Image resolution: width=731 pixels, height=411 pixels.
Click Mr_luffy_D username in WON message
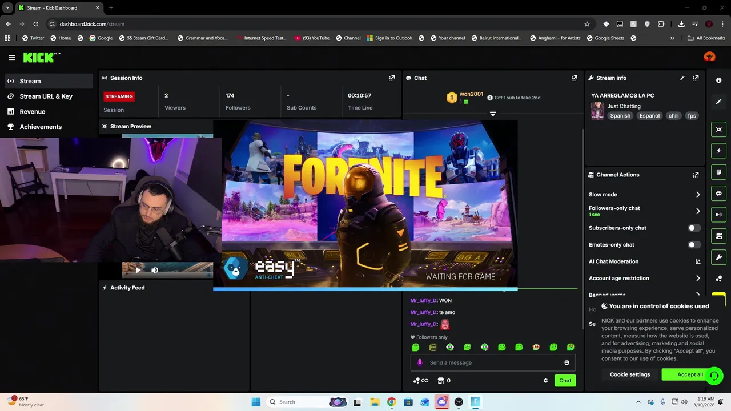(423, 300)
